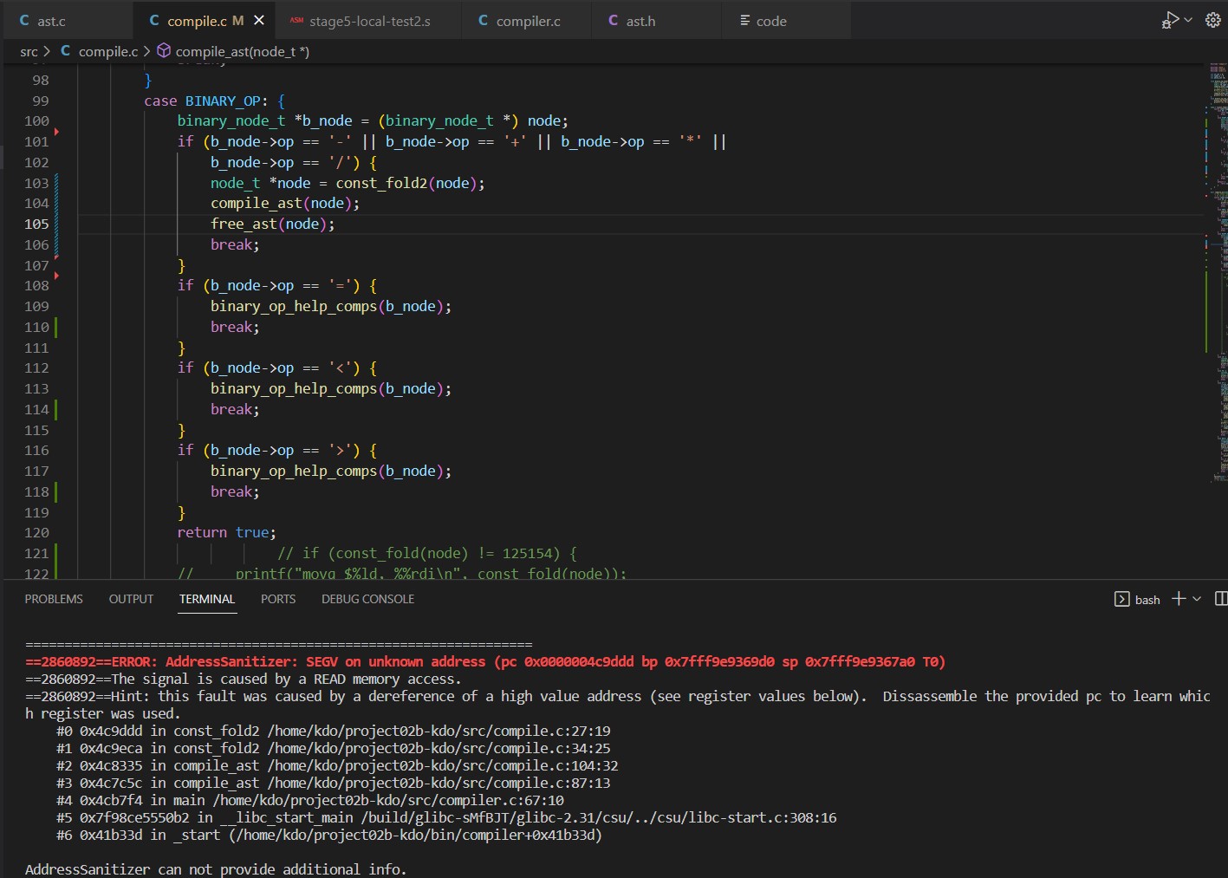Click the new terminal plus icon
The image size is (1228, 878).
point(1178,599)
